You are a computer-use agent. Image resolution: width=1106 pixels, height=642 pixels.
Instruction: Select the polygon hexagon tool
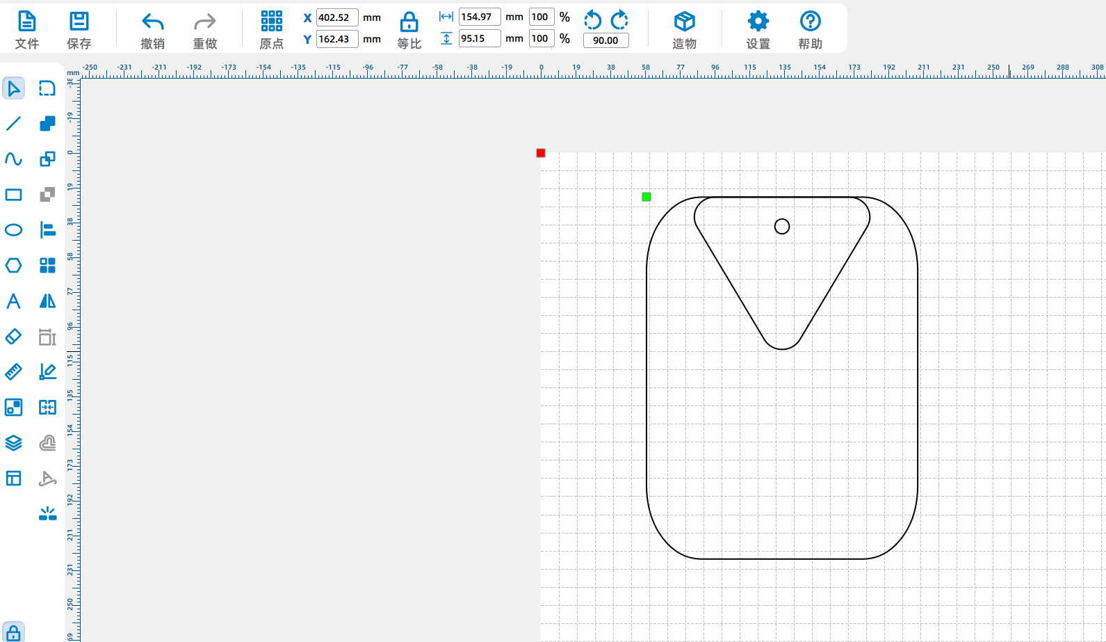tap(14, 266)
